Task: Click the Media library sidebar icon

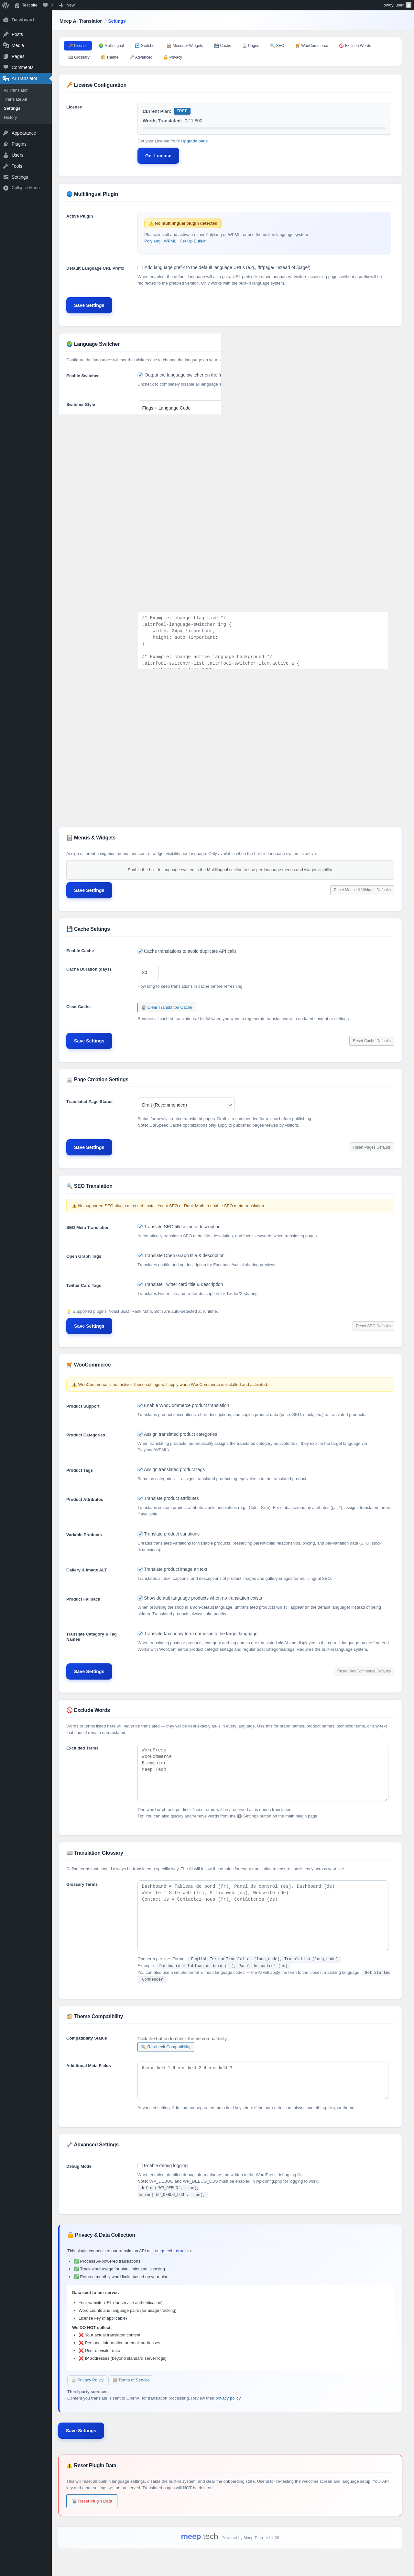Action: click(6, 45)
